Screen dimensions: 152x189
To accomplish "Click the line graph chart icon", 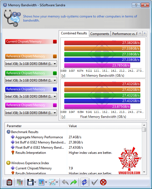I will (x=52, y=182).
